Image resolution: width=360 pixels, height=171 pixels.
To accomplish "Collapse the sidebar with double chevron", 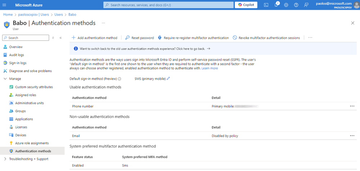I will click(61, 38).
